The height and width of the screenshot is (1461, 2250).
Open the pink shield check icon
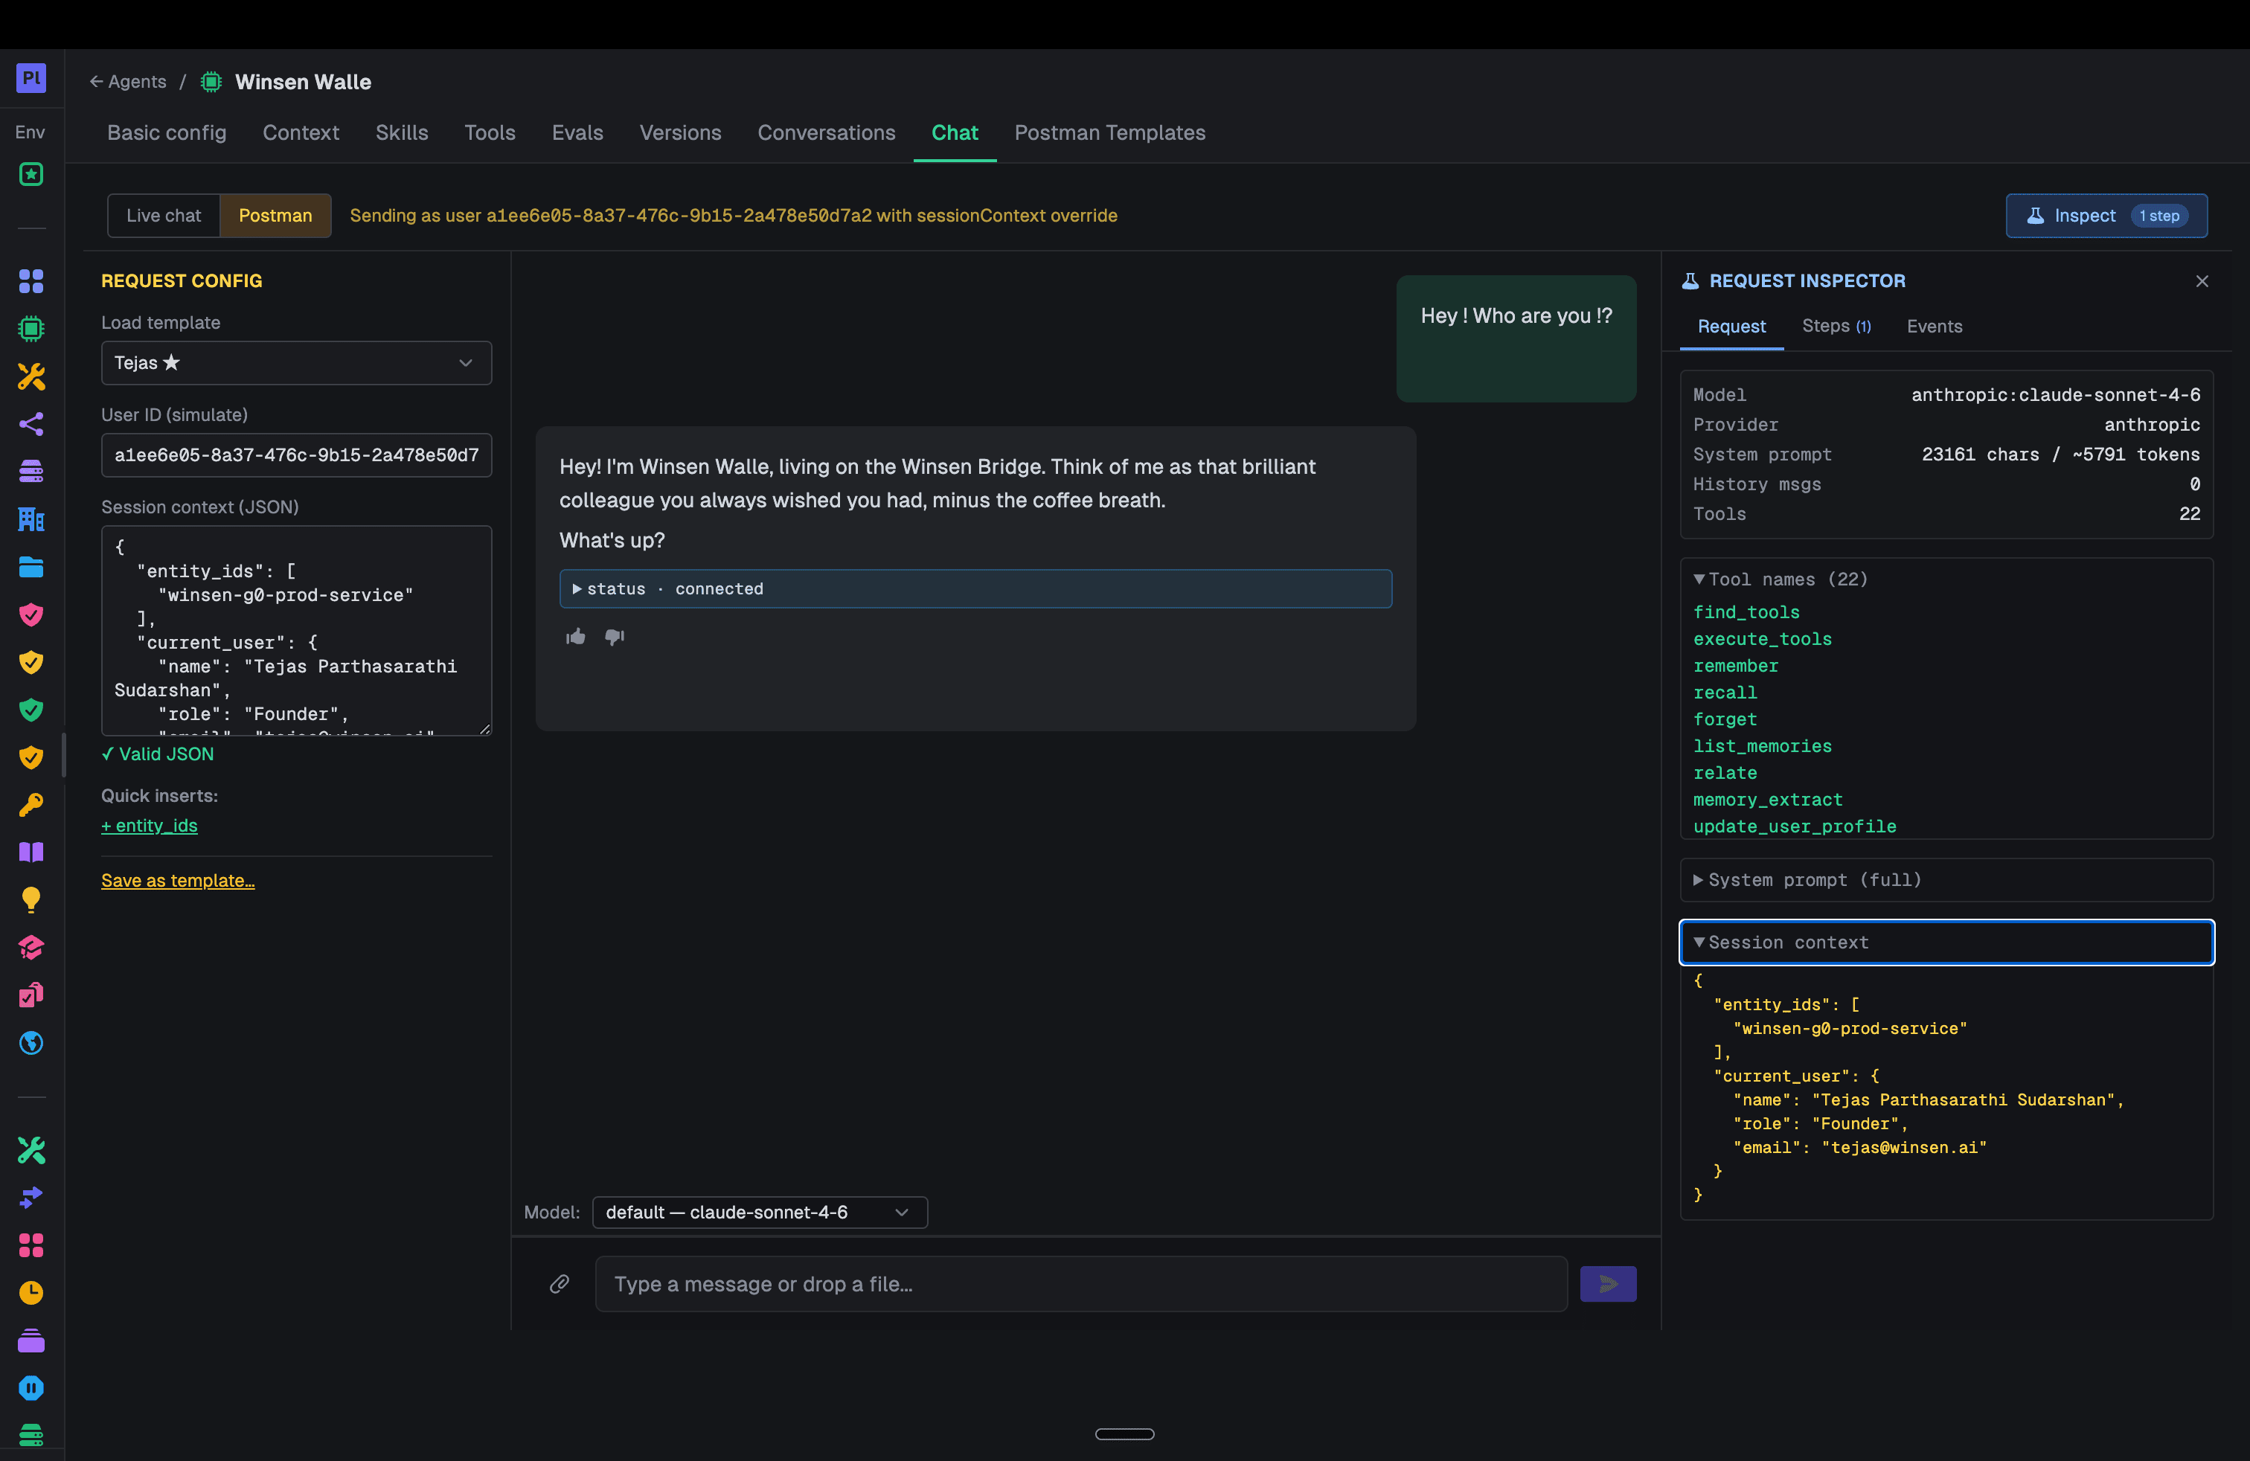point(31,615)
